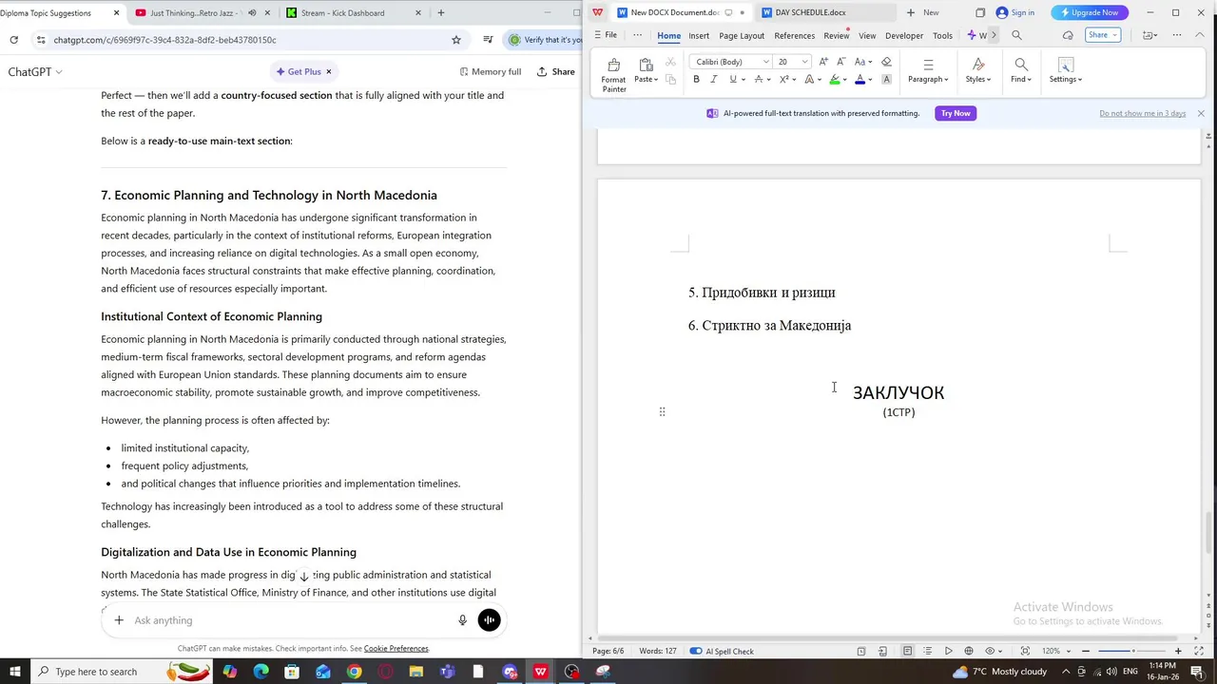The image size is (1217, 684).
Task: Mute the Retro Jazz tab audio
Action: 252,13
